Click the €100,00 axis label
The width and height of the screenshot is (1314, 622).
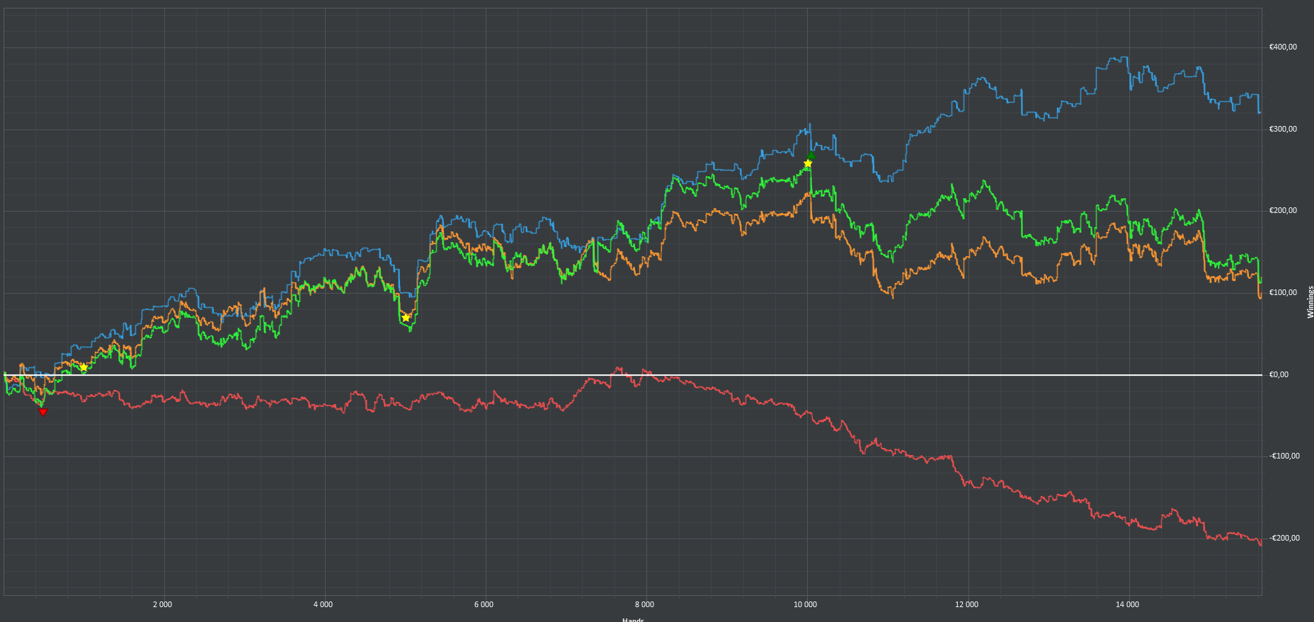[x=1283, y=293]
